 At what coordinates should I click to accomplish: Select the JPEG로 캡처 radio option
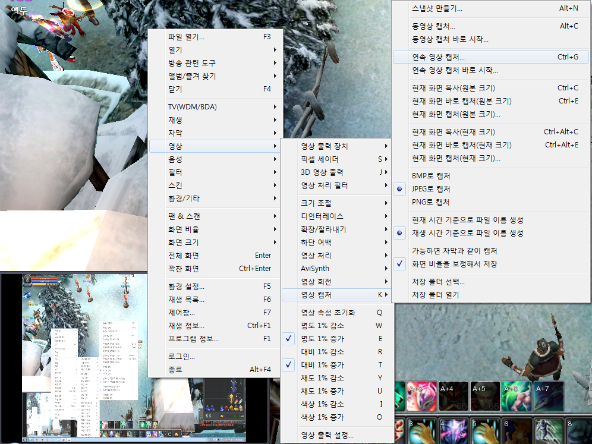[491, 189]
